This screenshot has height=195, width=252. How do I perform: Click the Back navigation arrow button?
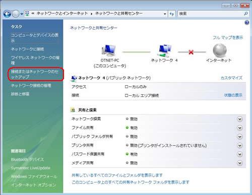pyautogui.click(x=7, y=14)
